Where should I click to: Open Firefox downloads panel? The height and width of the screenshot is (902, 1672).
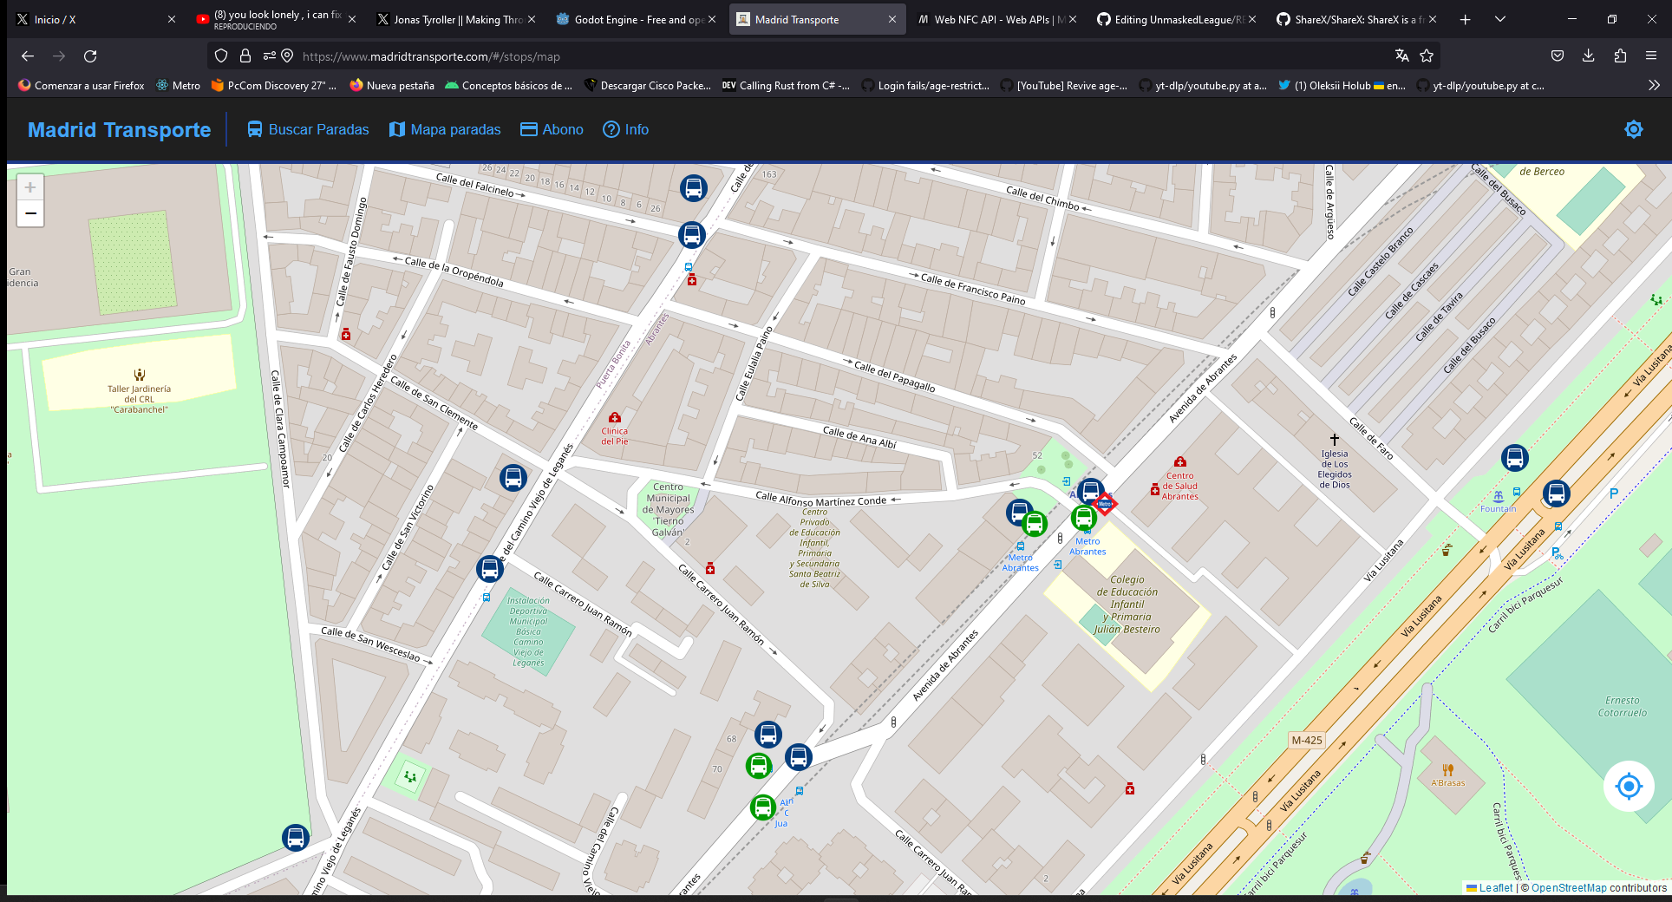1589,56
